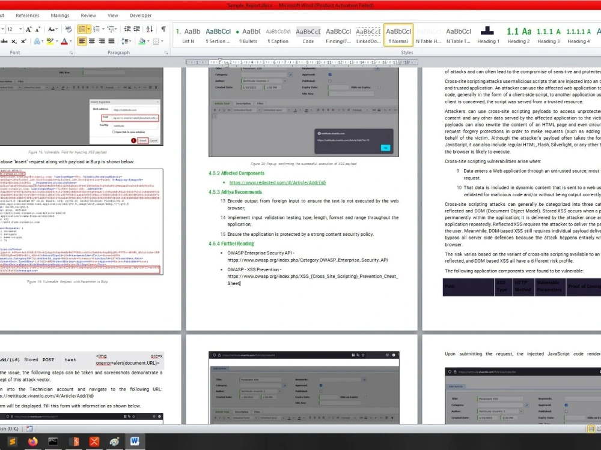The width and height of the screenshot is (601, 450).
Task: Click the 4.5.3 Aditya Recommends heading
Action: point(236,192)
